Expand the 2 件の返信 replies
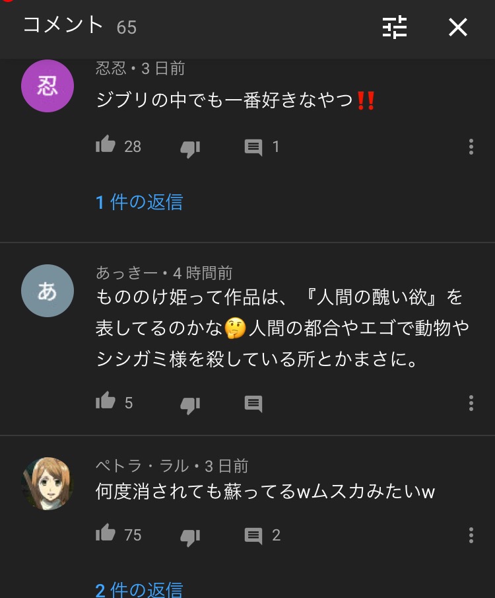 [x=139, y=589]
